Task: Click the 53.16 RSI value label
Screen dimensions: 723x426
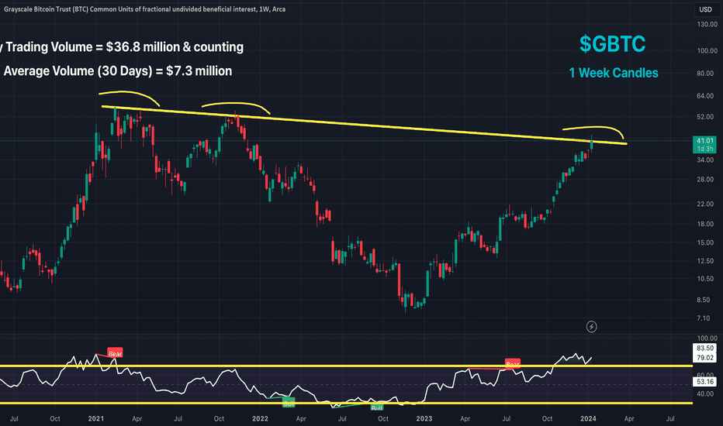Action: coord(705,382)
